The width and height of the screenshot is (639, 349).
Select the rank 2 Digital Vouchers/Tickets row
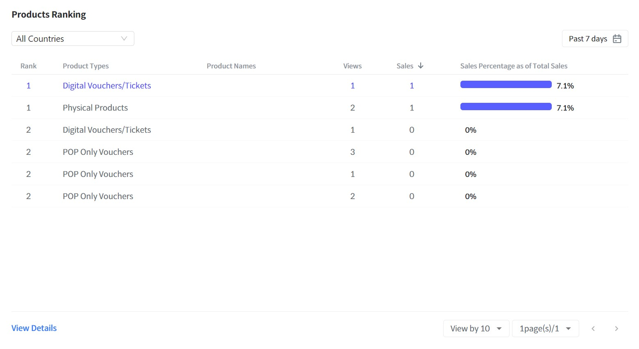pyautogui.click(x=319, y=130)
